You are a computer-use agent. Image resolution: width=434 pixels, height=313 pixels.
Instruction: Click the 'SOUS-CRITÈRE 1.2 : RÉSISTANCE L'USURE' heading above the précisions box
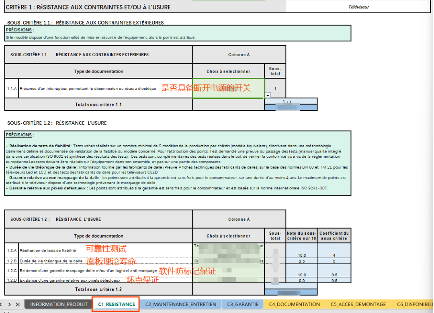(57, 123)
